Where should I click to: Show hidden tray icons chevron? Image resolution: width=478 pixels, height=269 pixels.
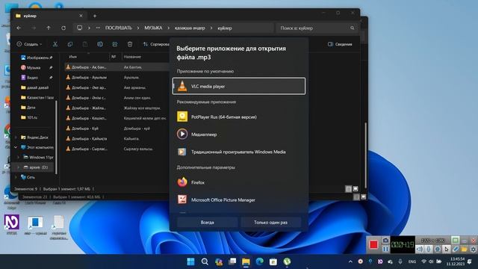pyautogui.click(x=350, y=262)
